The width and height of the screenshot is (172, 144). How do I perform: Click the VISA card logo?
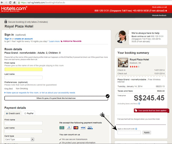click(x=83, y=128)
